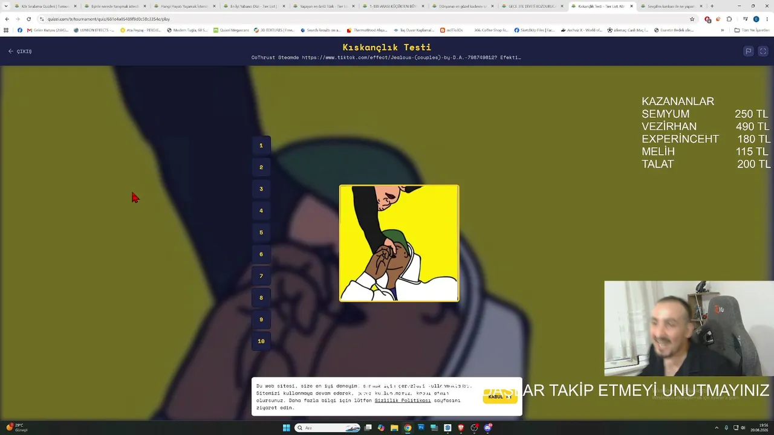Open Discord from the taskbar
This screenshot has width=774, height=435.
[487, 428]
